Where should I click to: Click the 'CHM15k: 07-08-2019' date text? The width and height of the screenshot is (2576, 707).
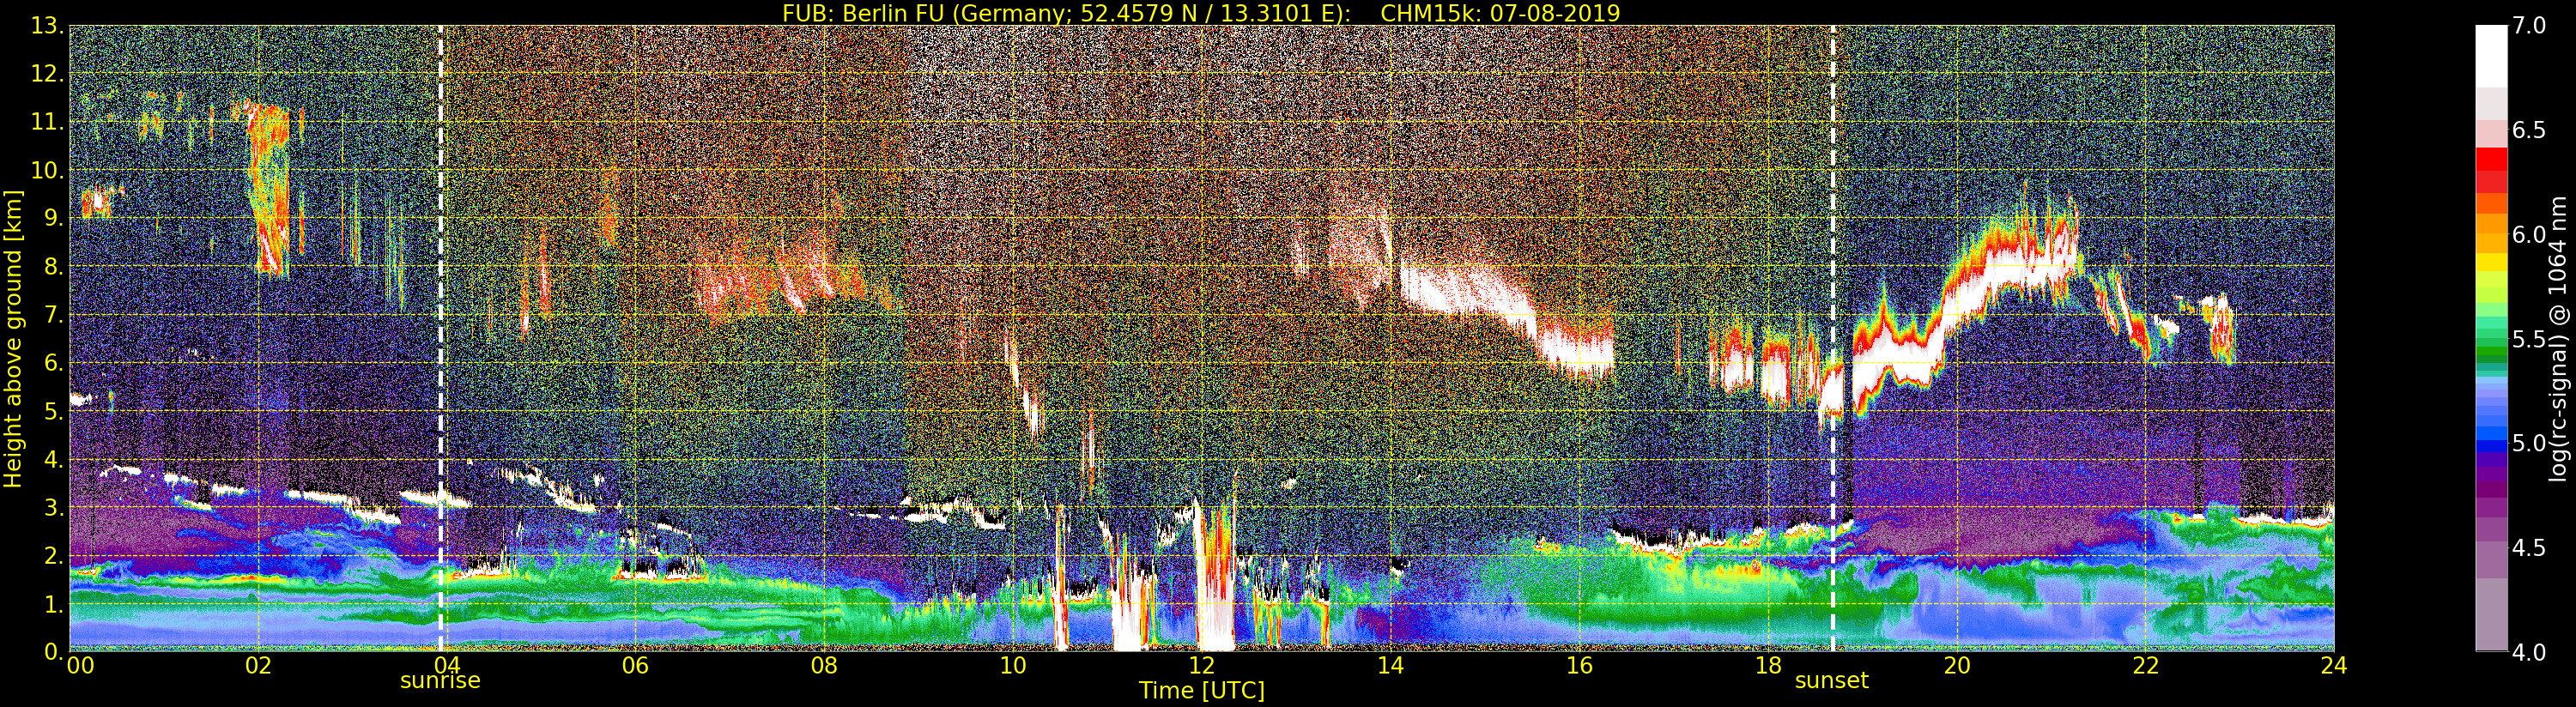[x=1500, y=13]
